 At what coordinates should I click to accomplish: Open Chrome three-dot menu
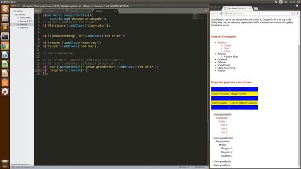pyautogui.click(x=298, y=14)
